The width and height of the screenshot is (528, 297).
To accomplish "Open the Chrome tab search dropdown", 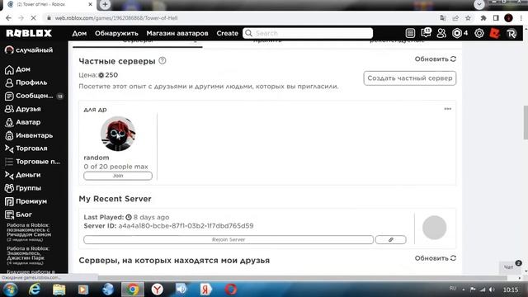I will [479, 4].
